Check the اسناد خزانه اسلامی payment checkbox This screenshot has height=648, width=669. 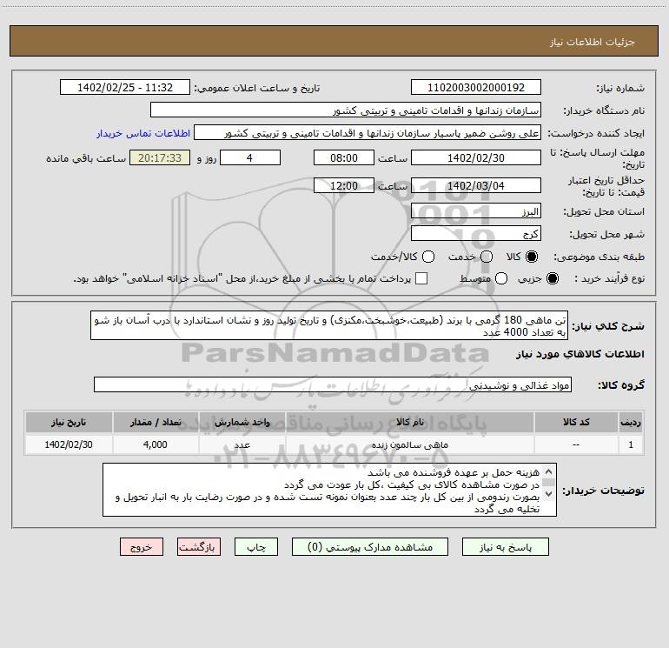pos(421,278)
